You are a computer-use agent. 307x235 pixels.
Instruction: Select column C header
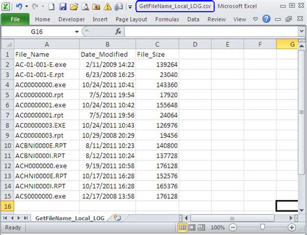tap(157, 45)
